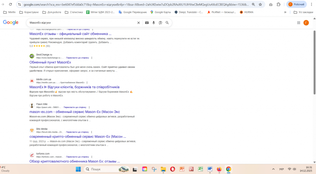Screen dimensions: 316x174
Task: Open more options for BestChange.ru result
Action: tap(92, 58)
